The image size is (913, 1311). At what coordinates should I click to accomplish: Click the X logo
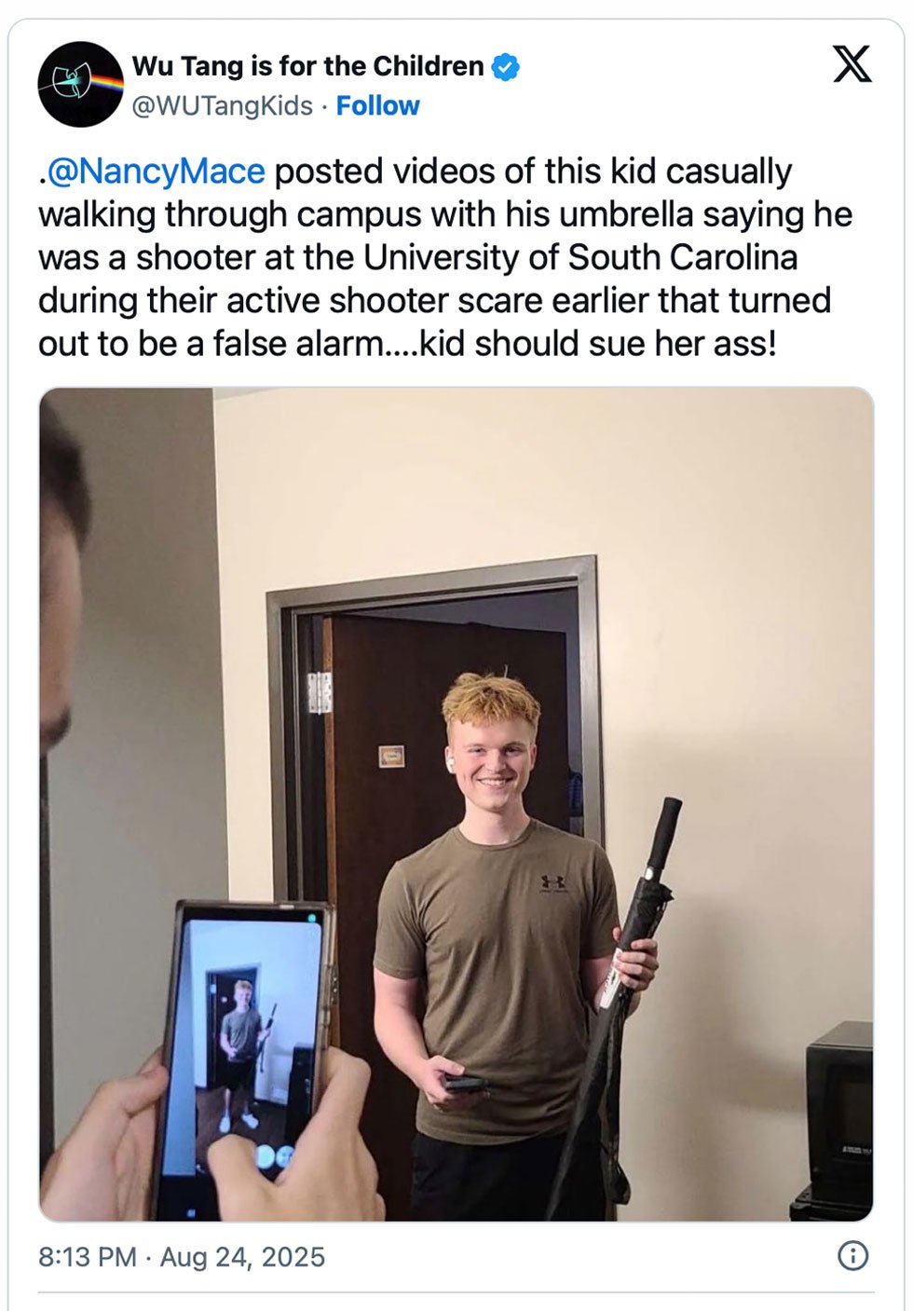coord(852,64)
